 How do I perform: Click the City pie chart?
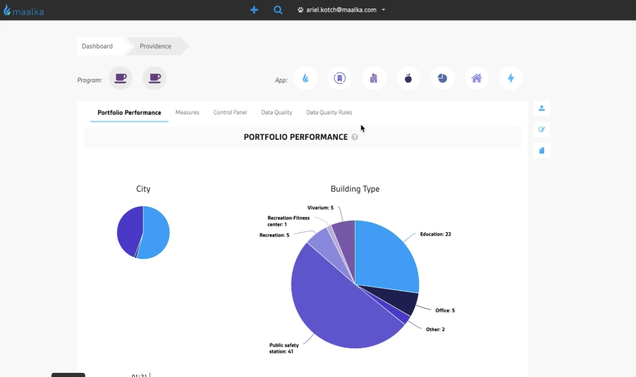click(x=143, y=232)
